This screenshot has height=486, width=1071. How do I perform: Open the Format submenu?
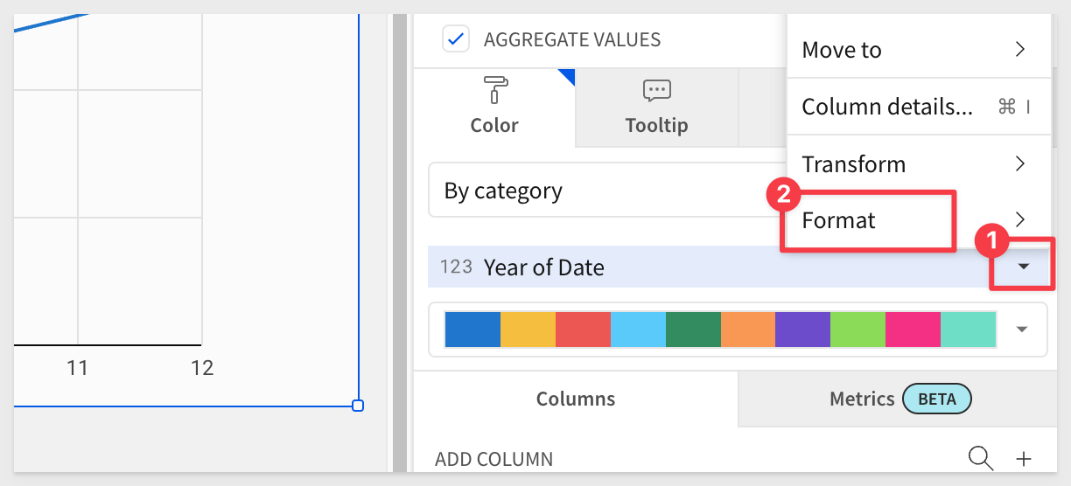pyautogui.click(x=919, y=219)
